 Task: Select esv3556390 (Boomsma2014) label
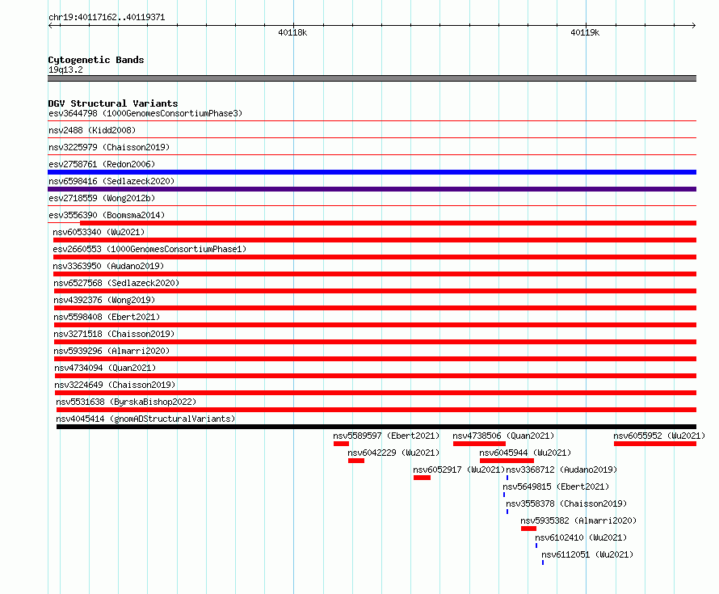[x=107, y=215]
